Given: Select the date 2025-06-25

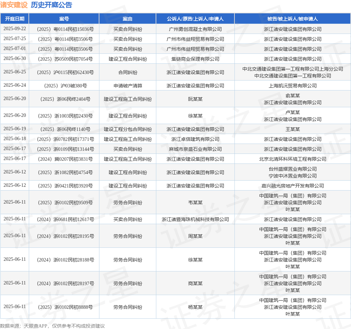Looking at the screenshot, I should [x=15, y=72].
